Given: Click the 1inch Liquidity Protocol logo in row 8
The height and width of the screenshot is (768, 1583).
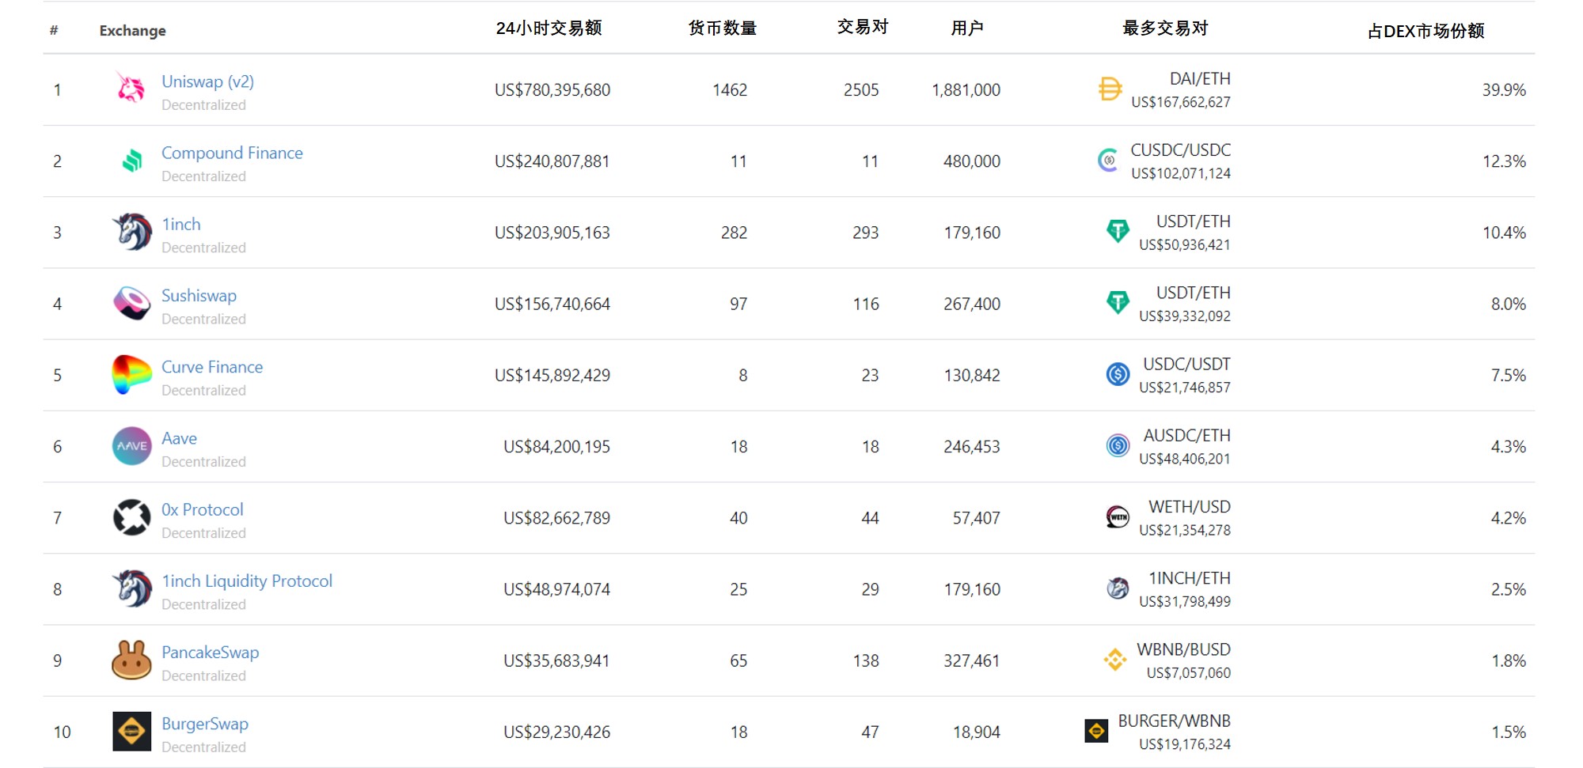Looking at the screenshot, I should (x=131, y=588).
